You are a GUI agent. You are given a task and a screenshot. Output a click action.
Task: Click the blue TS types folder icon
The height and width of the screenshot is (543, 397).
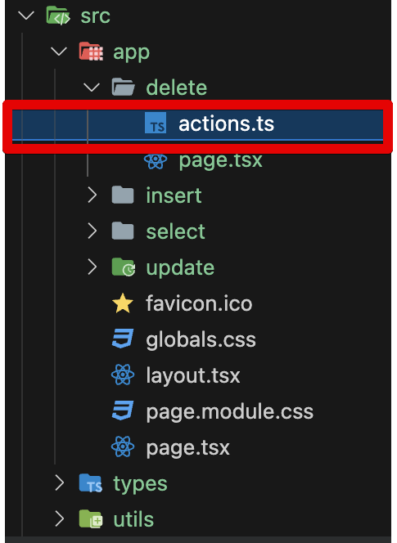91,483
